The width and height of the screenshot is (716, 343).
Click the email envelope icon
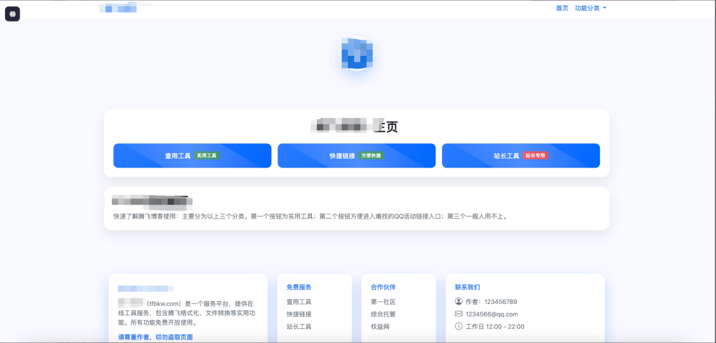tap(459, 314)
